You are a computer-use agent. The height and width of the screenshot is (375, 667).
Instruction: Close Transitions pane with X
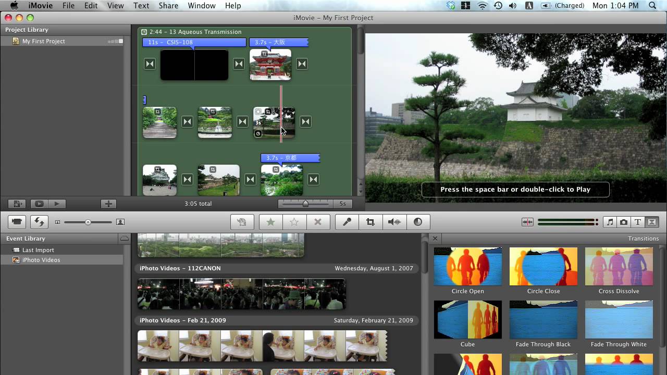[x=435, y=239]
